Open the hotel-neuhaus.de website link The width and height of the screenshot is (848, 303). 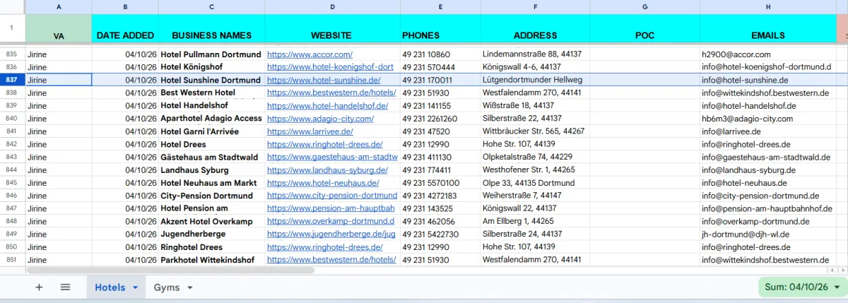click(x=323, y=183)
